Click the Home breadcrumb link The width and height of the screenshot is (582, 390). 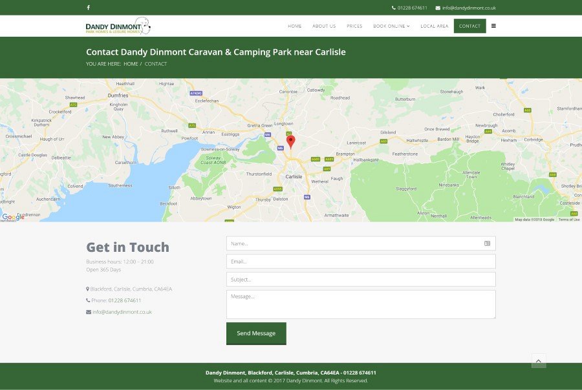pyautogui.click(x=131, y=64)
